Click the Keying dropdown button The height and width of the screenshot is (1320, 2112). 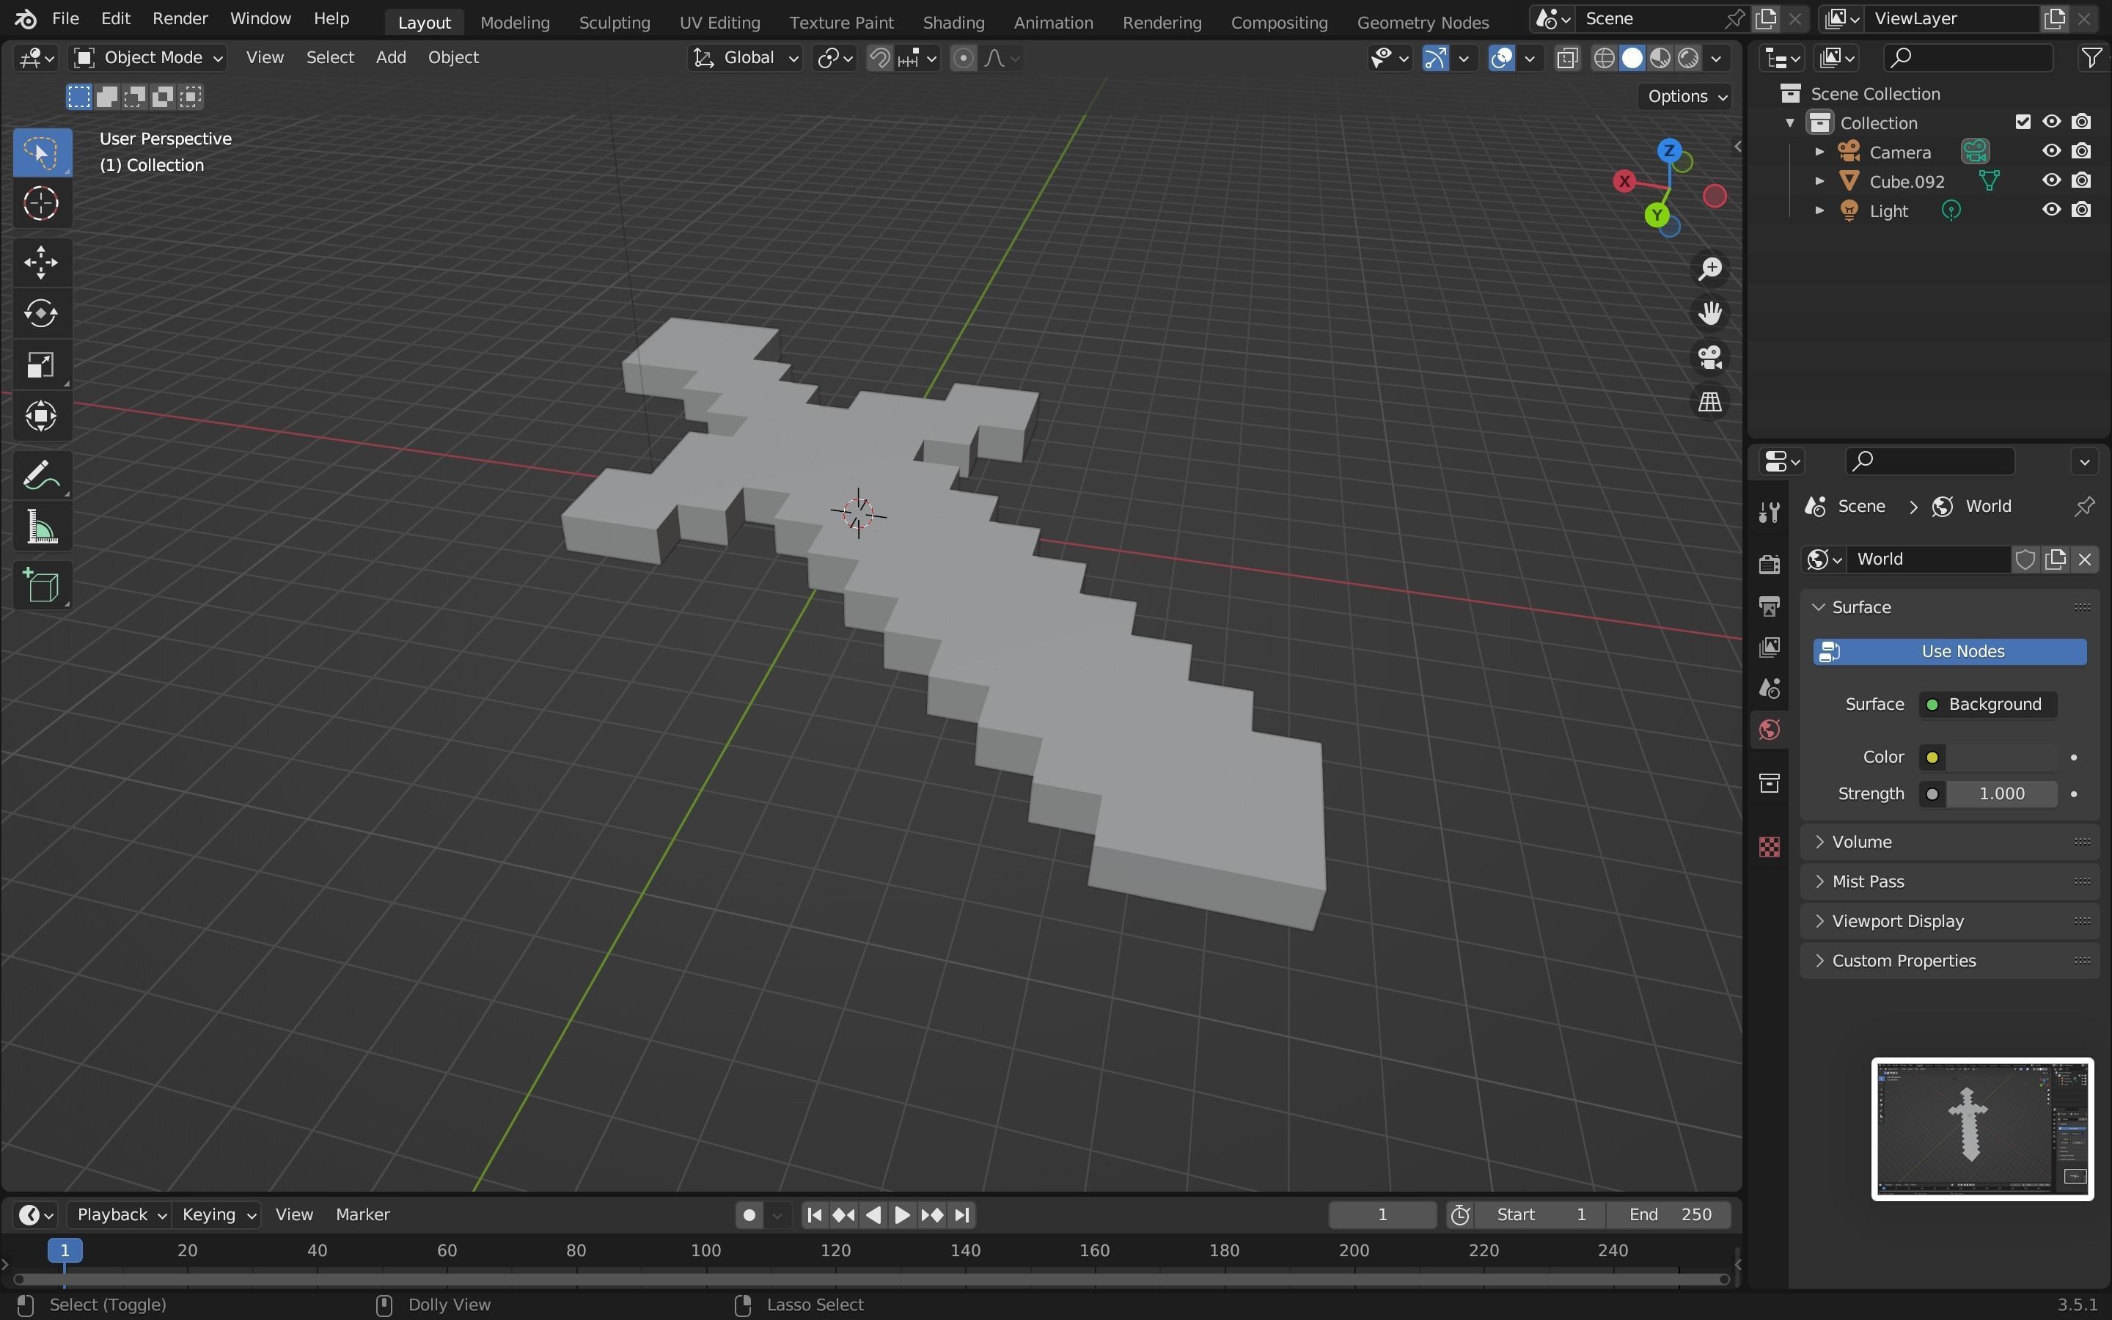coord(219,1215)
